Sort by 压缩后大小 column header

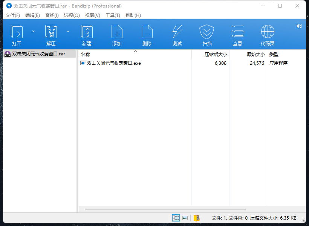pyautogui.click(x=216, y=54)
